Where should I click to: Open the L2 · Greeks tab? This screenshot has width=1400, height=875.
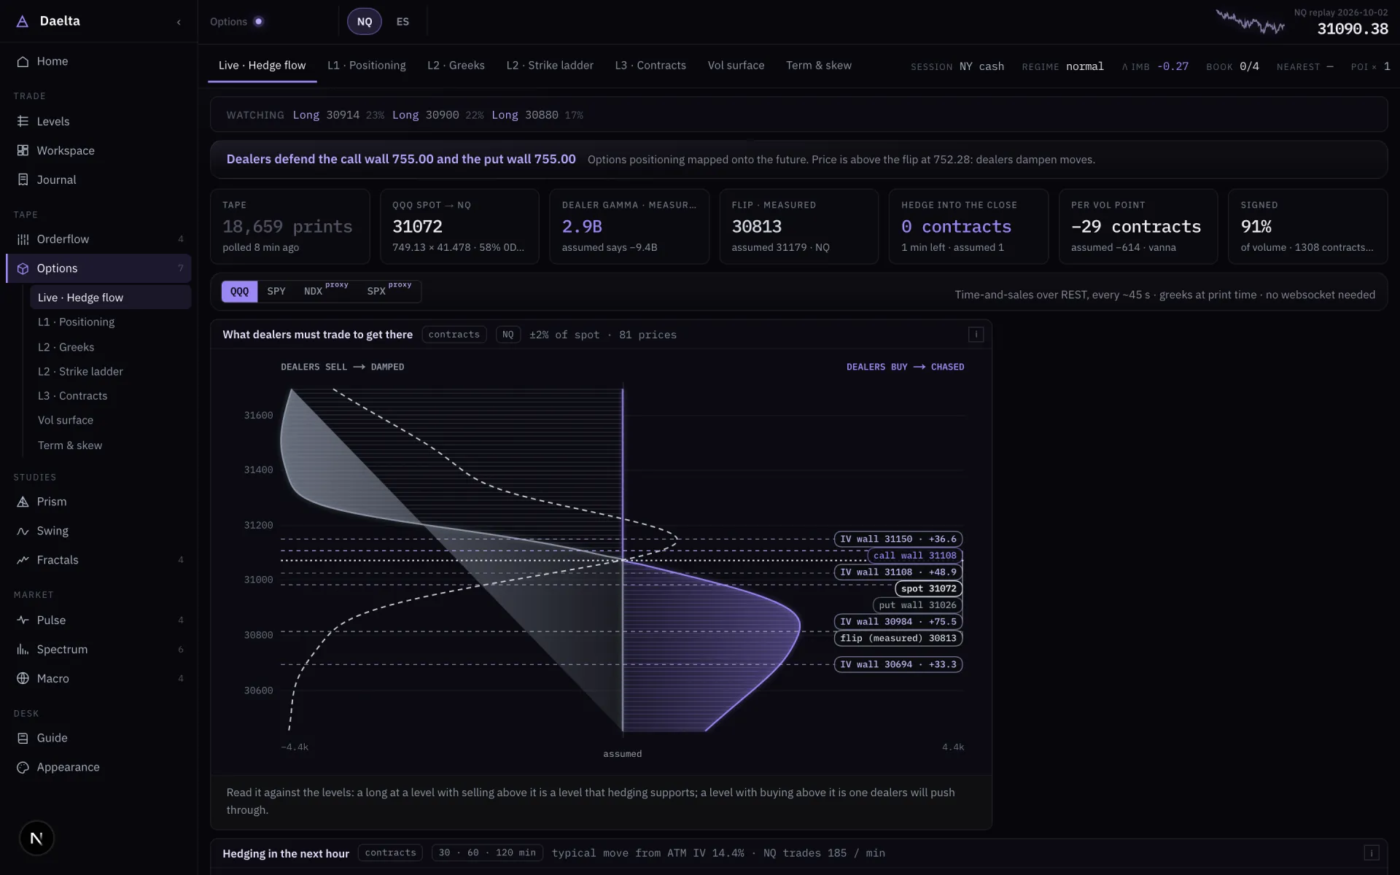[456, 66]
